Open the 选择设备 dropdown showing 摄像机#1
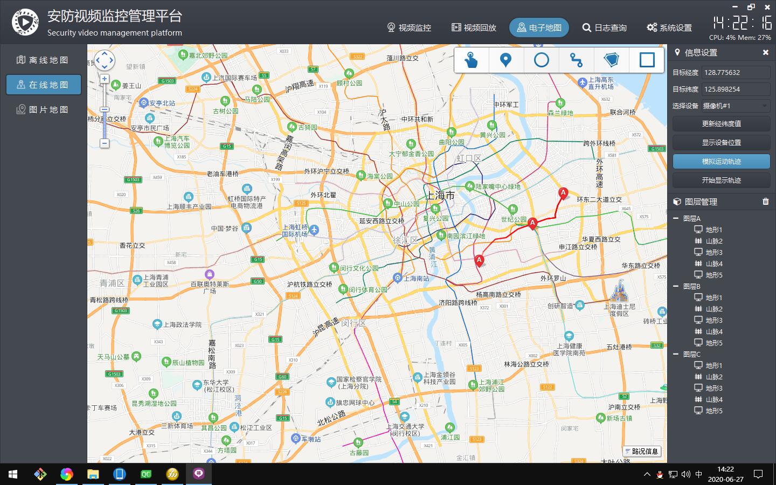The image size is (776, 485). pos(736,106)
